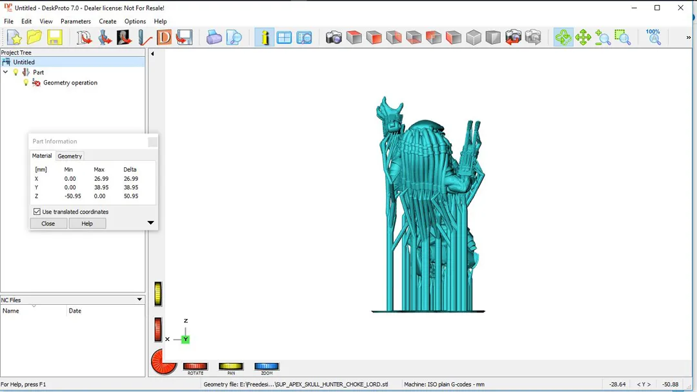Click the yellow PAN thumbwheel at bottom

(230, 366)
